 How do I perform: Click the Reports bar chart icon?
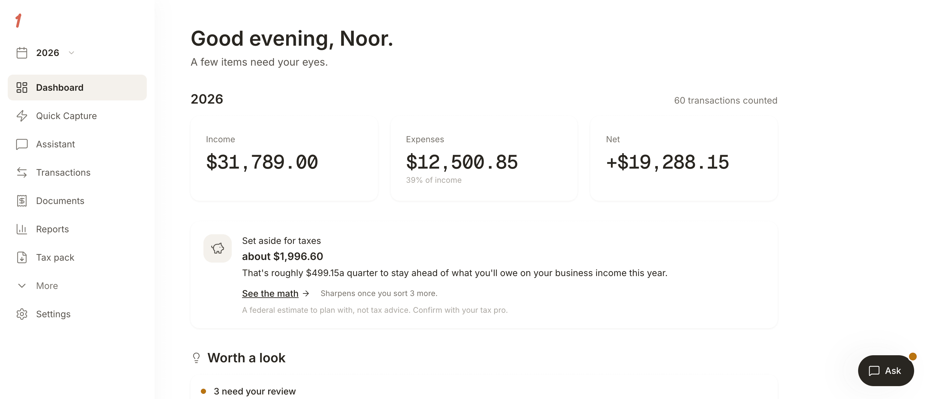(x=22, y=229)
